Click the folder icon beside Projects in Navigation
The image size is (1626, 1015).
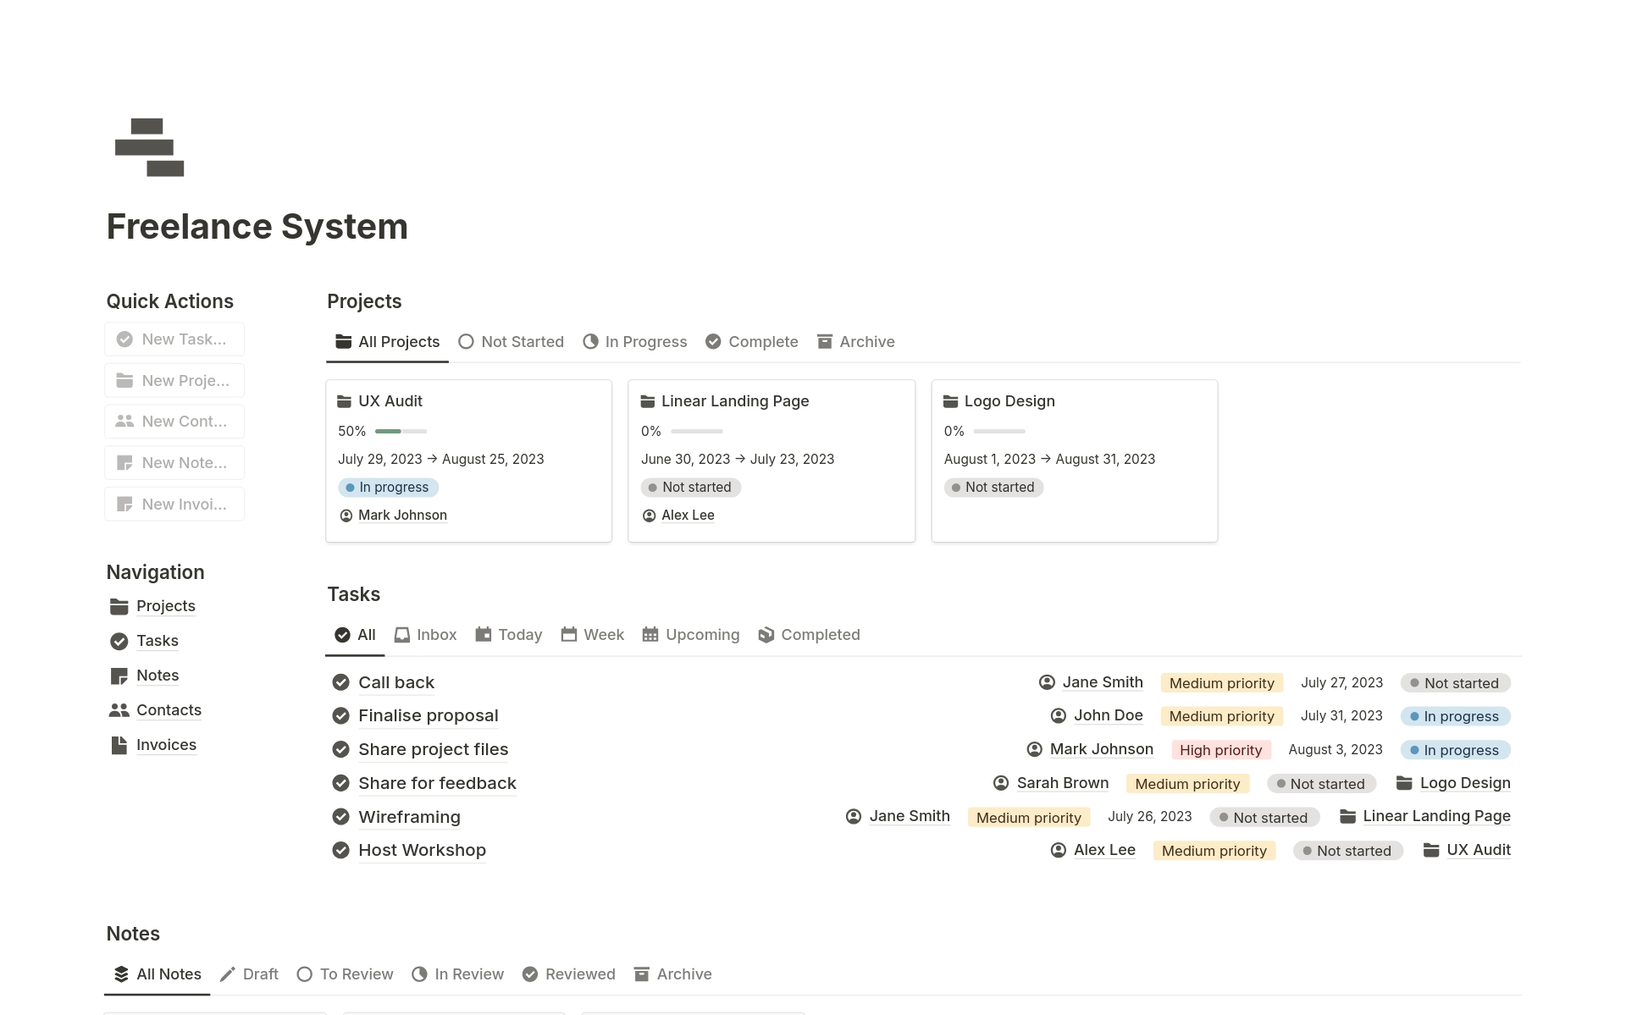point(119,606)
